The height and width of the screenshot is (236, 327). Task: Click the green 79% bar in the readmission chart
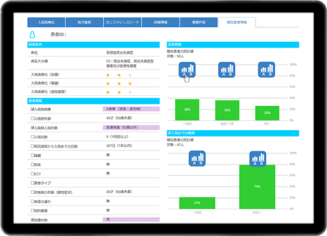pos(257,187)
